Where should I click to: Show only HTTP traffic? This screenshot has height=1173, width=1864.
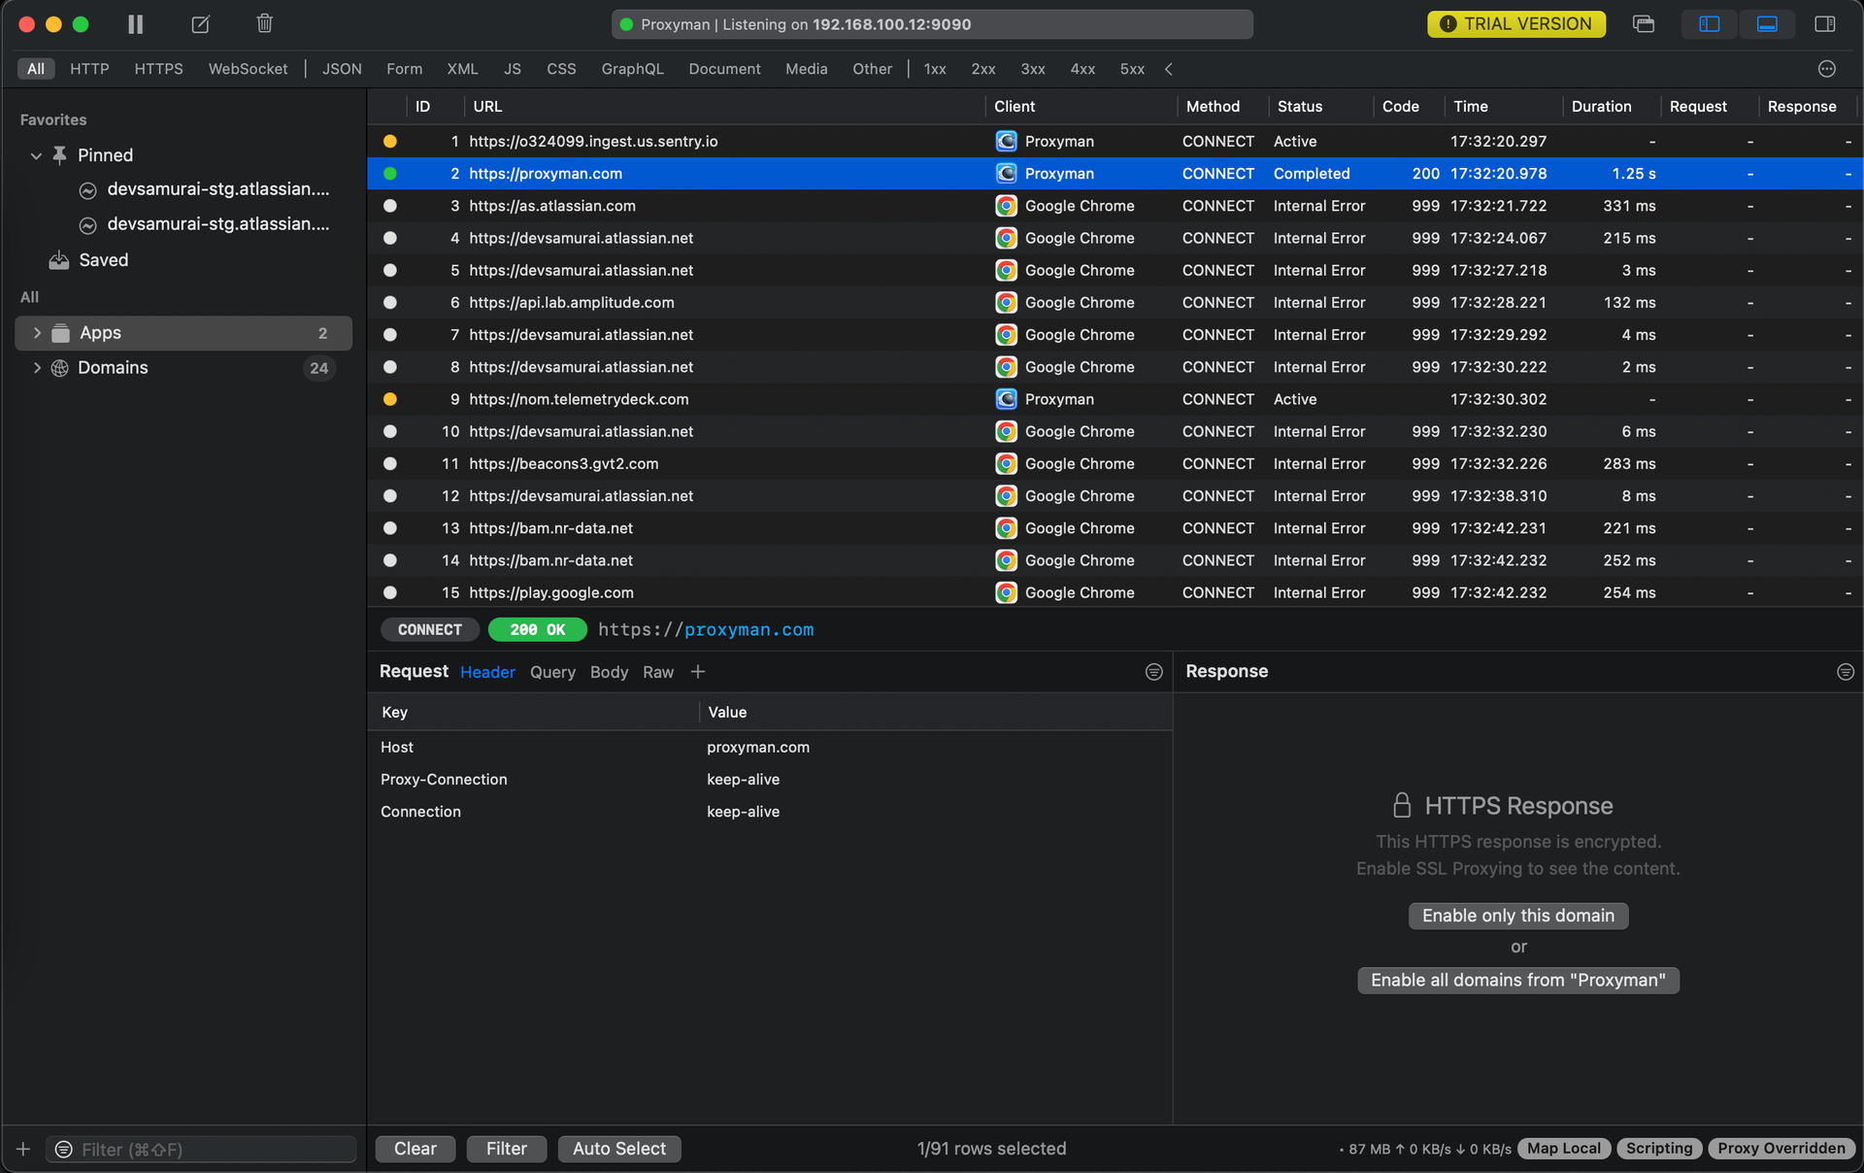click(89, 69)
